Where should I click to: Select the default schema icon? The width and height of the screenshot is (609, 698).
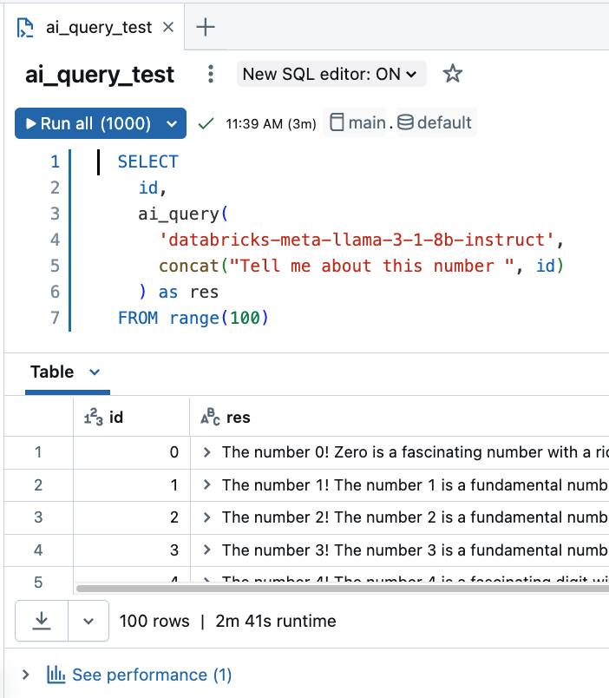[405, 123]
